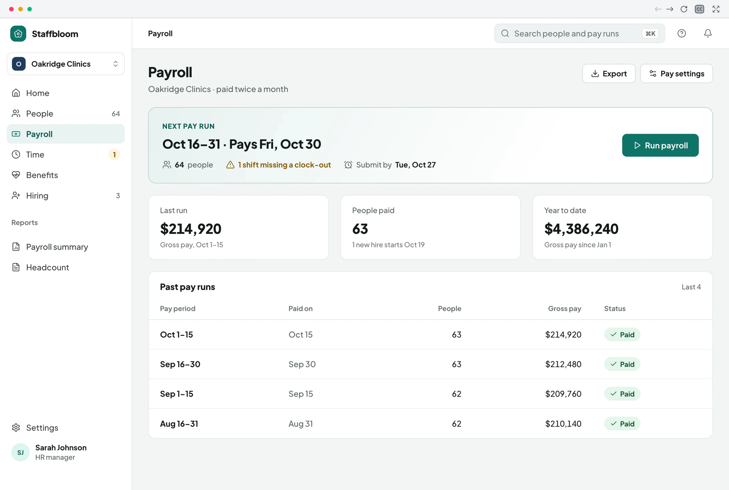Open the Payroll summary report
Screen dimensions: 729x490
66,247
